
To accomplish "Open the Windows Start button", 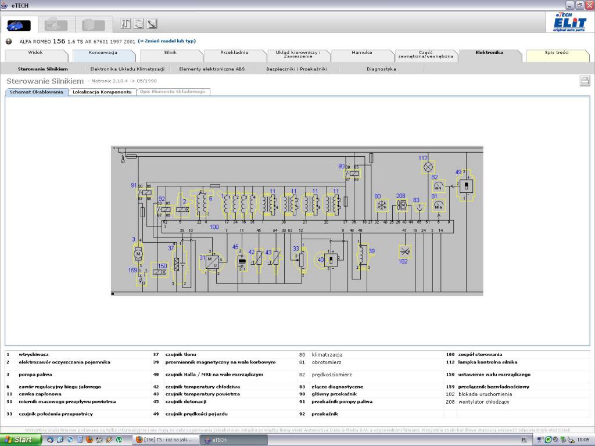I will [21, 440].
